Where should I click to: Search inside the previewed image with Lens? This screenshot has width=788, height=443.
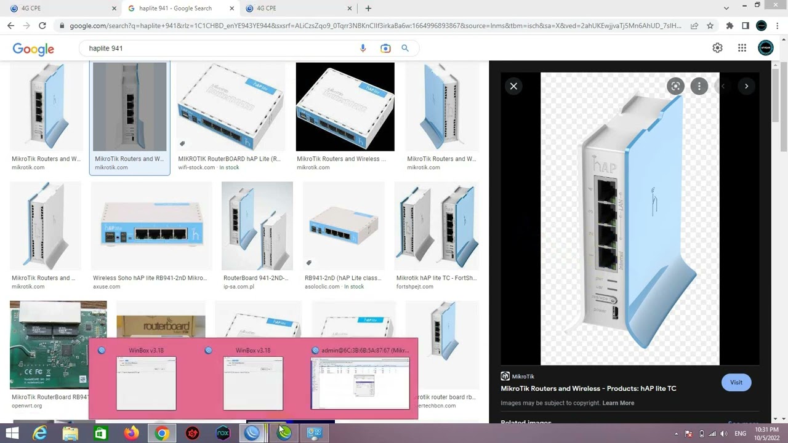(x=675, y=86)
